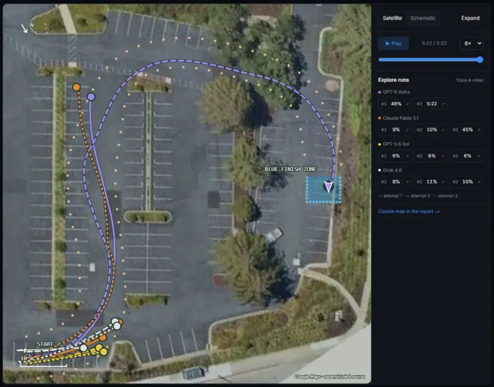This screenshot has height=387, width=494.
Task: Open Claude Fable 5.1 run #1 at 9%
Action: (x=395, y=130)
